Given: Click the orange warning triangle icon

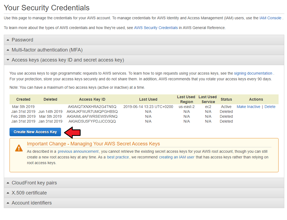Looking at the screenshot, I should 19,148.
